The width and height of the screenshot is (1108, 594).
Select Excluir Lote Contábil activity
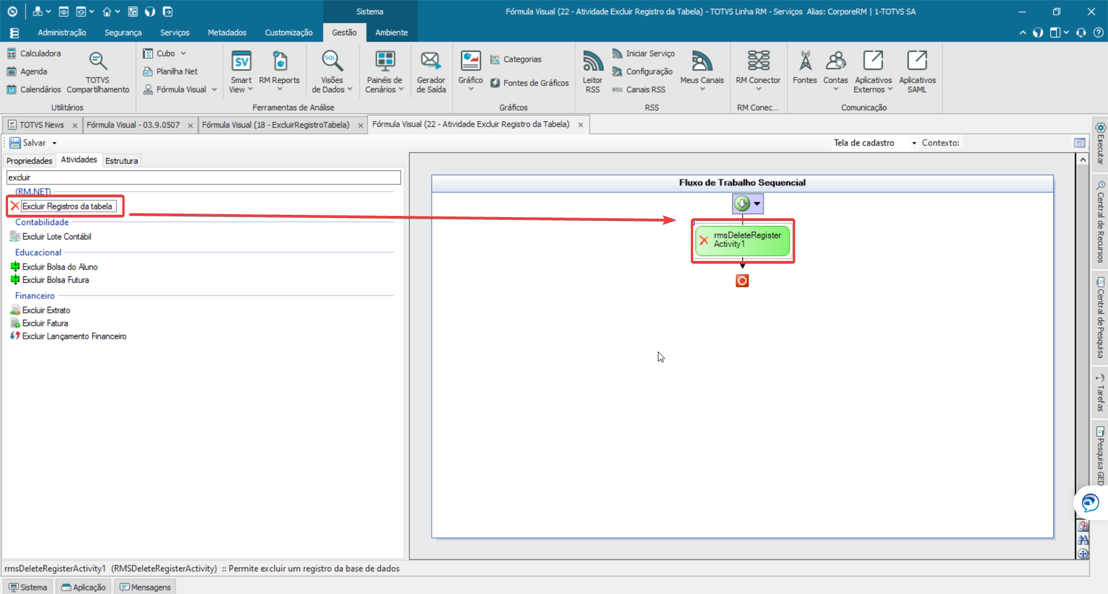coord(51,237)
